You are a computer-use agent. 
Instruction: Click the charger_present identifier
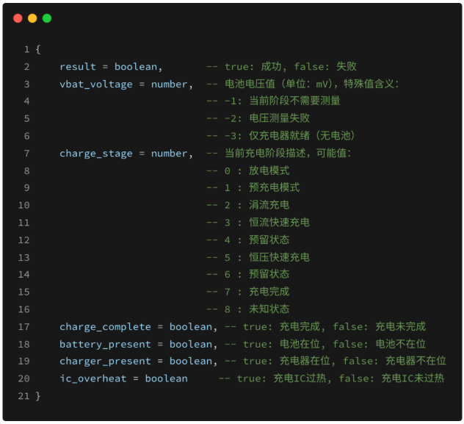[105, 362]
